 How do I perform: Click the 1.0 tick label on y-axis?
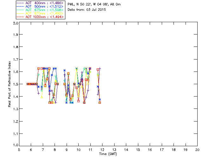click(x=15, y=146)
